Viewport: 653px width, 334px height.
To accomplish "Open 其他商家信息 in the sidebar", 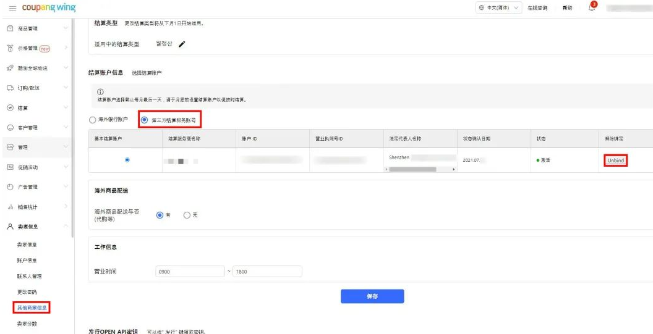I will 31,307.
